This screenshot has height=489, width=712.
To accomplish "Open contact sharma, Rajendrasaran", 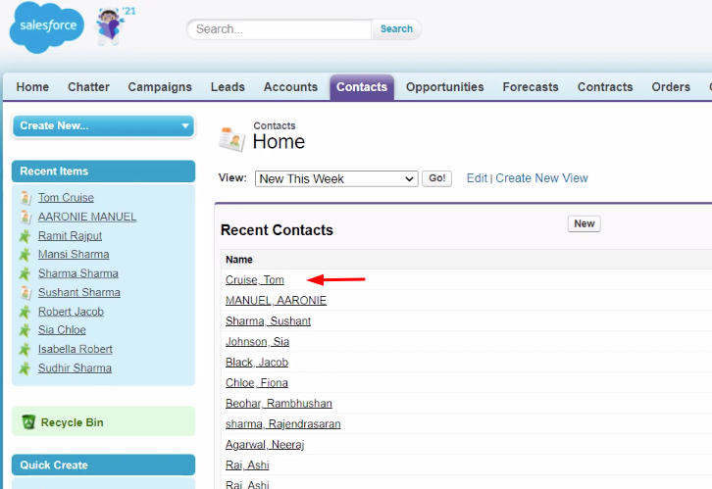I will pyautogui.click(x=283, y=424).
